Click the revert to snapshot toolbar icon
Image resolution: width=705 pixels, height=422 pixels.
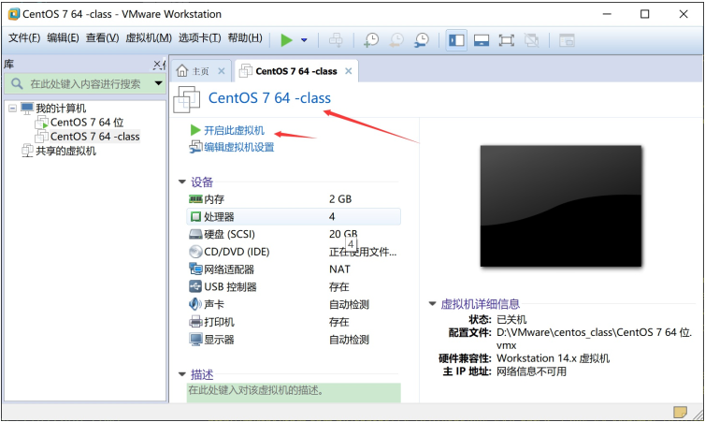396,40
